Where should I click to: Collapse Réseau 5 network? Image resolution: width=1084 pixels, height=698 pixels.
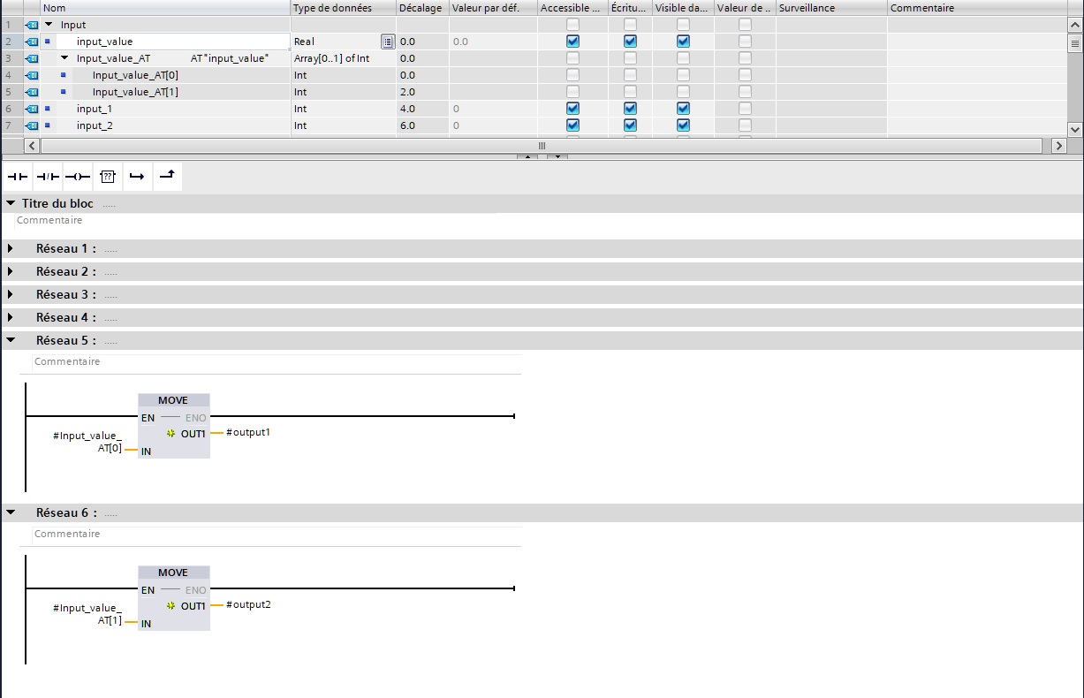(11, 340)
